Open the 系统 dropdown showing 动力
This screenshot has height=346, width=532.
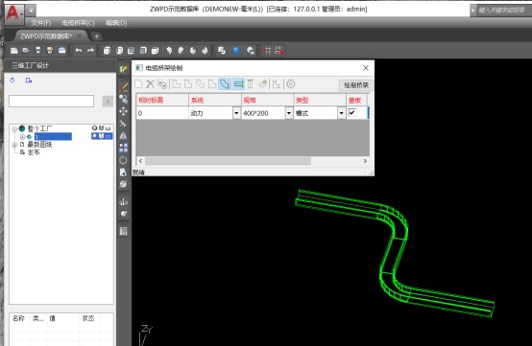(236, 113)
